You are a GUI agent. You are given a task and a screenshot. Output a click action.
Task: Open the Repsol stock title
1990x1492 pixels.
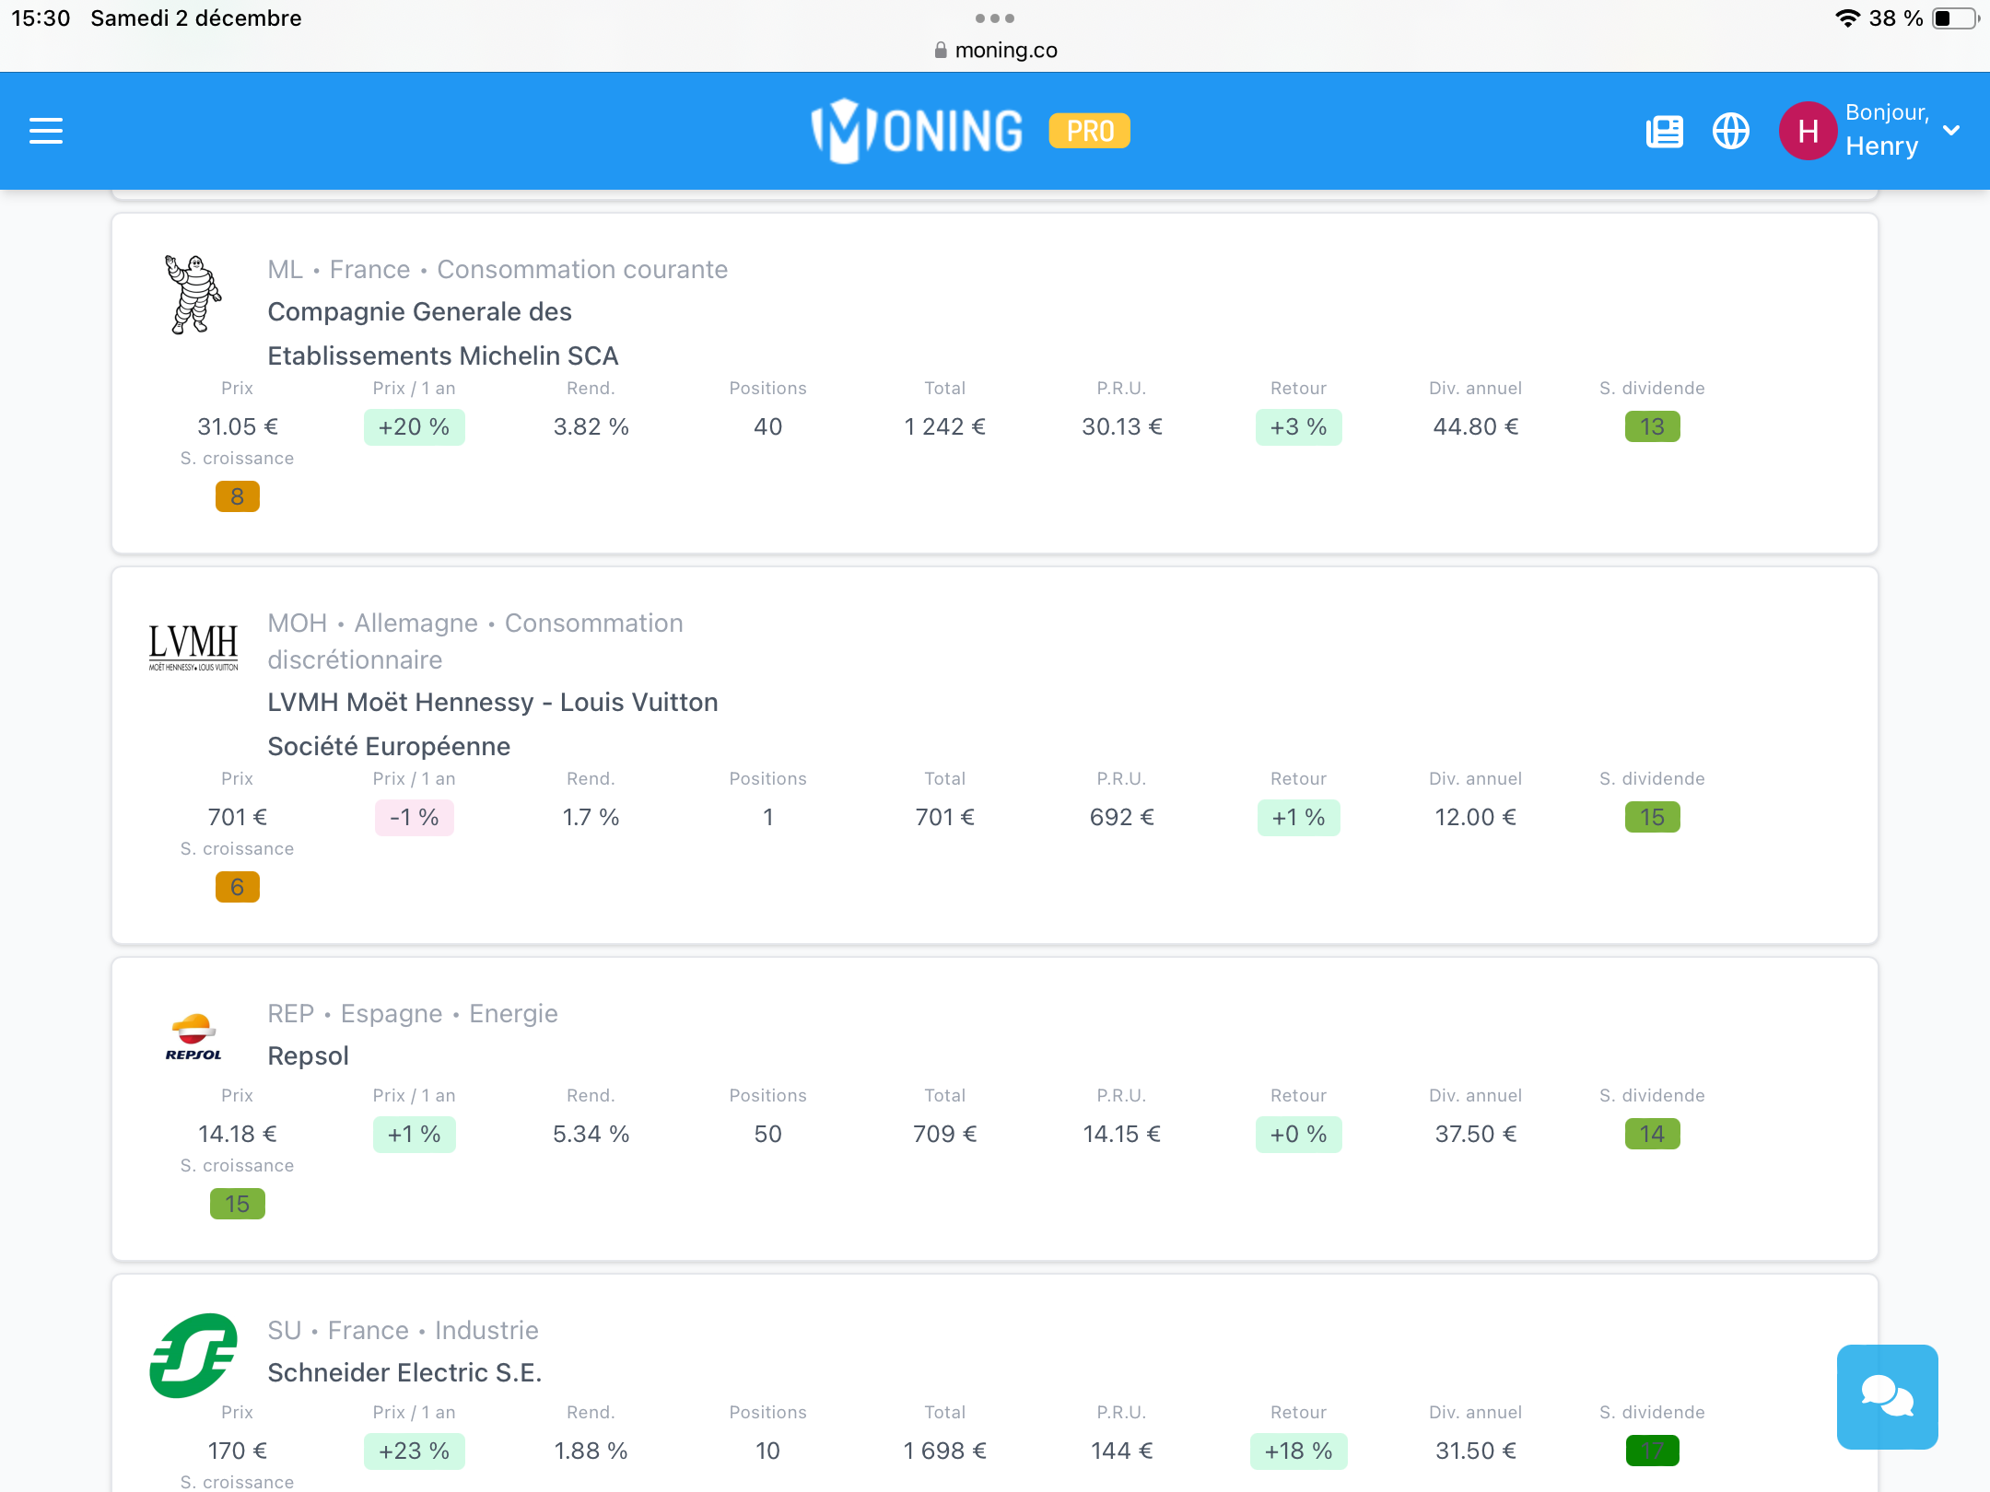point(309,1055)
